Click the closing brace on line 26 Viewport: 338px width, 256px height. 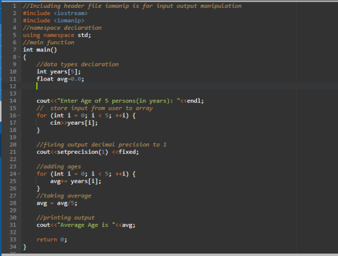(x=39, y=189)
